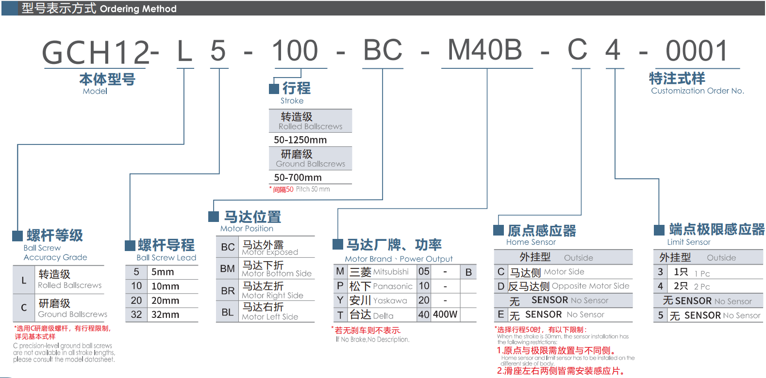Click the blue marker next to 原点感应器 heading

tap(499, 230)
